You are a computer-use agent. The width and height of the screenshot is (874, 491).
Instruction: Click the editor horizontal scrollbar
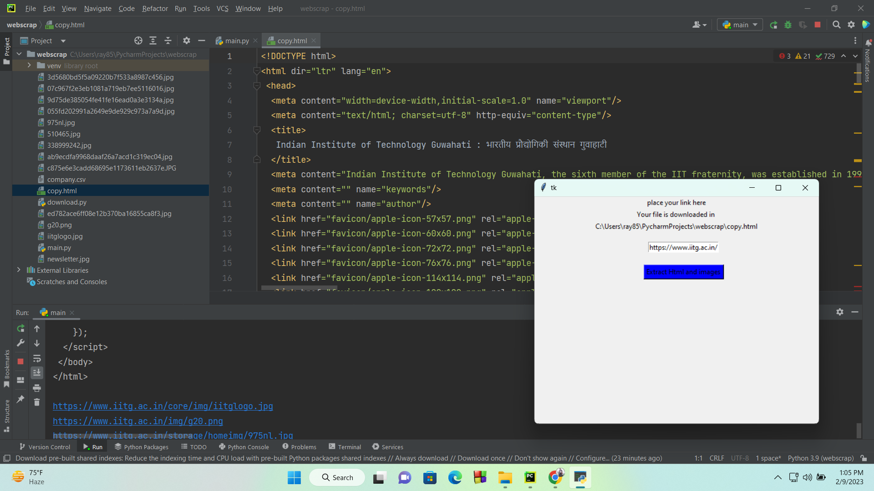pos(299,288)
